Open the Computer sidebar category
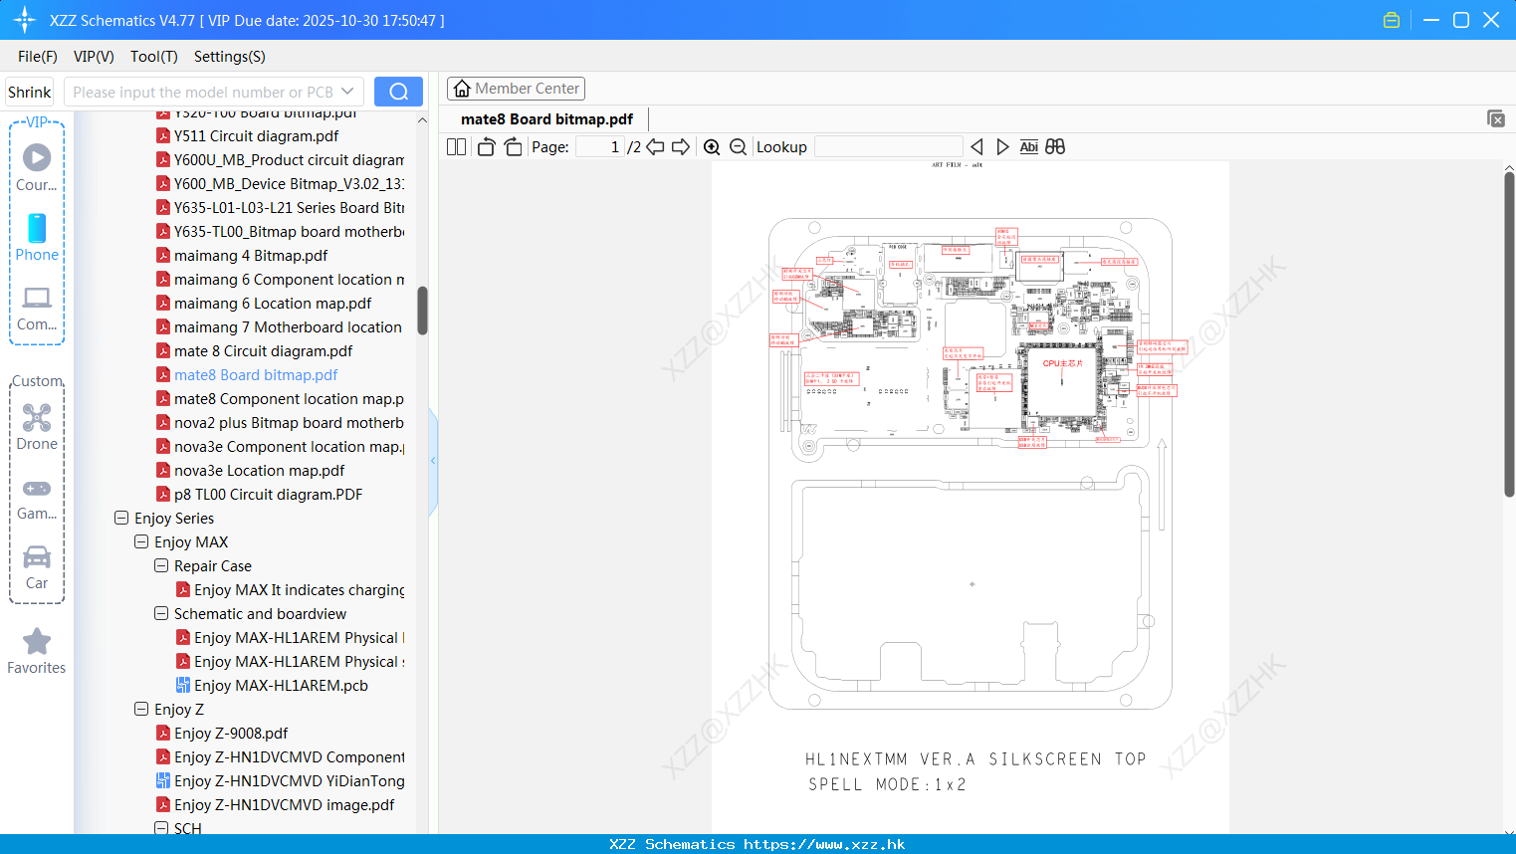The height and width of the screenshot is (854, 1516). [x=37, y=308]
